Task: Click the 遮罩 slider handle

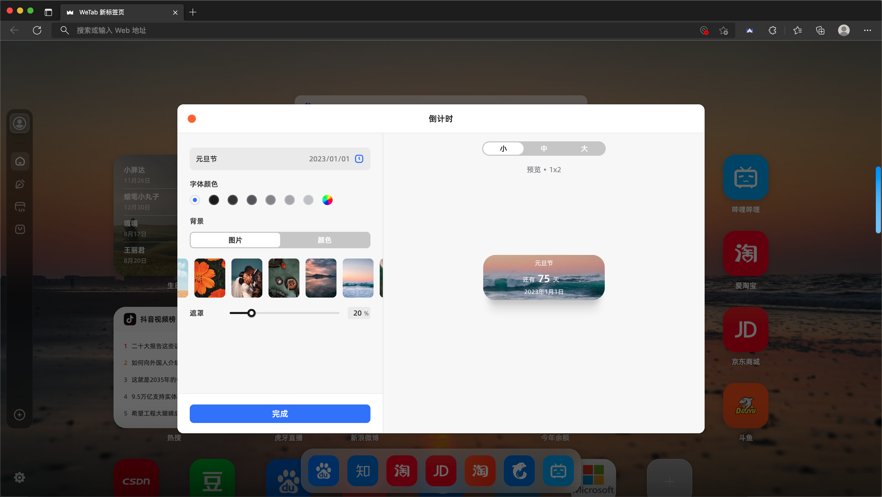Action: [x=251, y=313]
